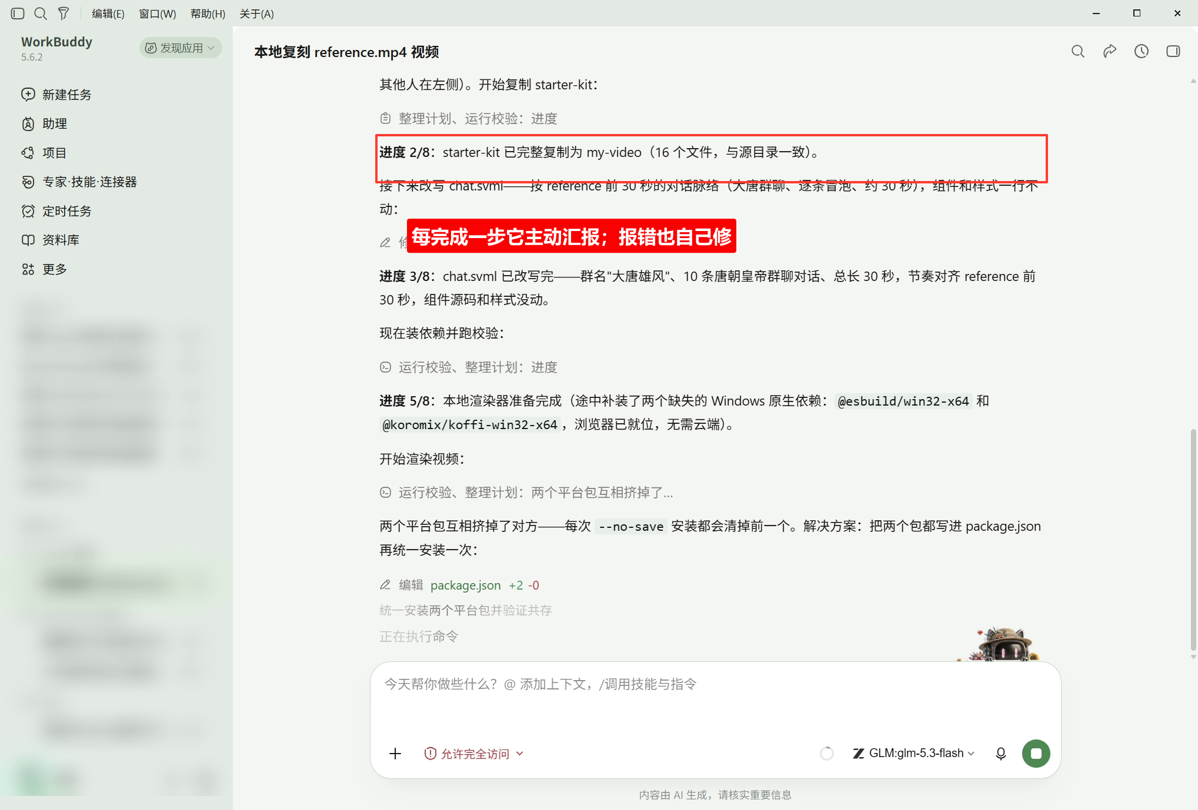Click the 正在执行命令 status text
The image size is (1198, 810).
coord(419,637)
